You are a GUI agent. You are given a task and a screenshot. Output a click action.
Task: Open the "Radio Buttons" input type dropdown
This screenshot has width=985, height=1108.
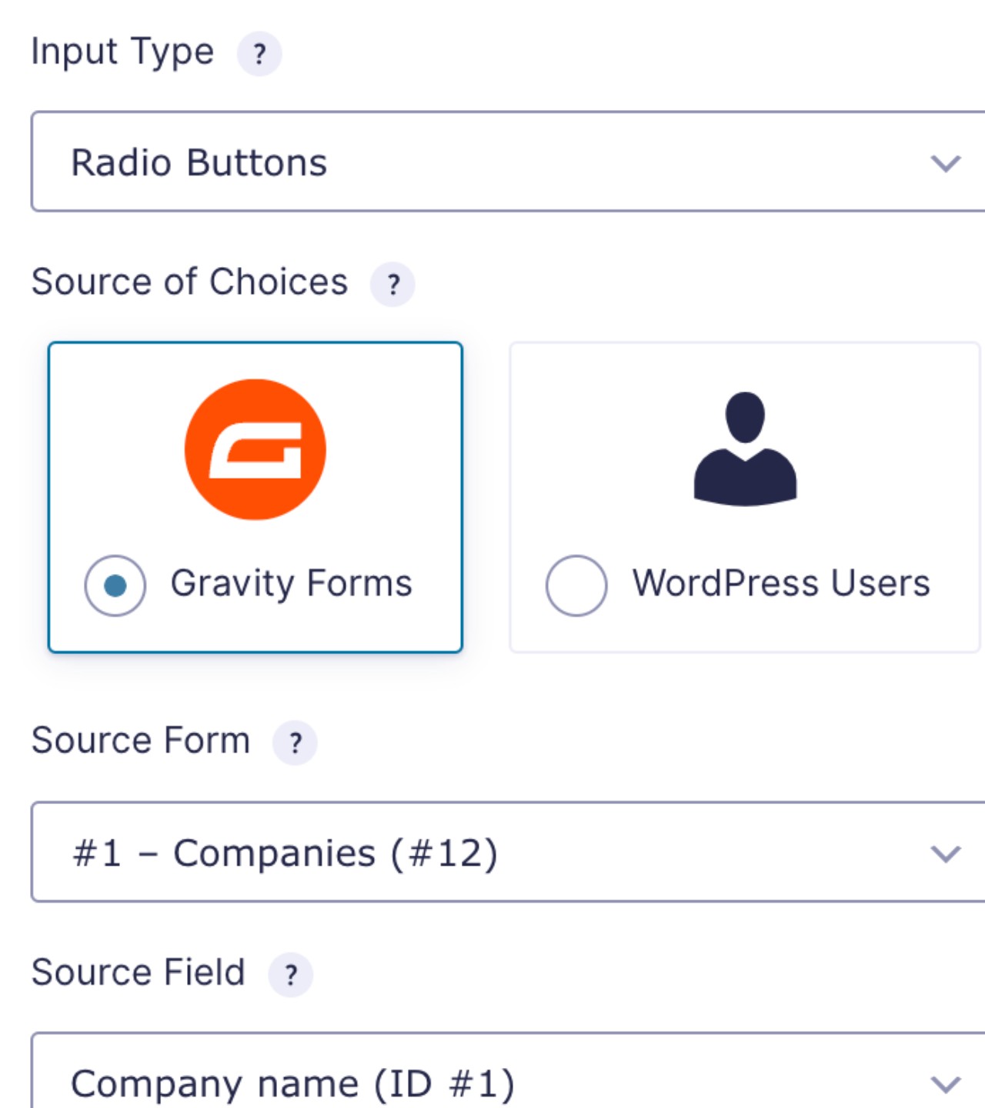pyautogui.click(x=492, y=162)
